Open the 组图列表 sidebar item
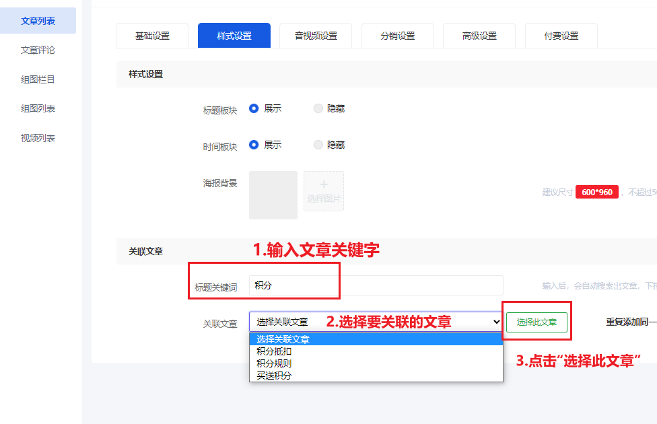Screen dimensions: 657x424 coord(37,108)
